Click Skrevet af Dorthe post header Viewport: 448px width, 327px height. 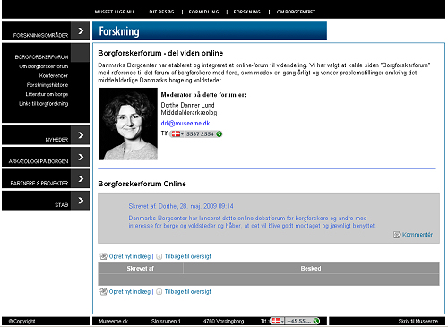[x=181, y=206]
